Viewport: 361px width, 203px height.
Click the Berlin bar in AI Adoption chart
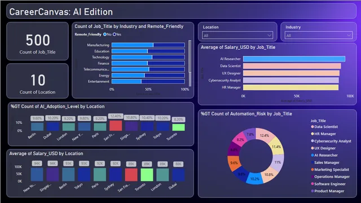click(37, 127)
